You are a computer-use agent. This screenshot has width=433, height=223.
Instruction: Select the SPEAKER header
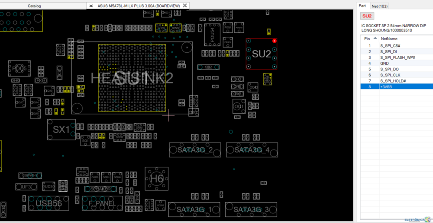pyautogui.click(x=100, y=189)
